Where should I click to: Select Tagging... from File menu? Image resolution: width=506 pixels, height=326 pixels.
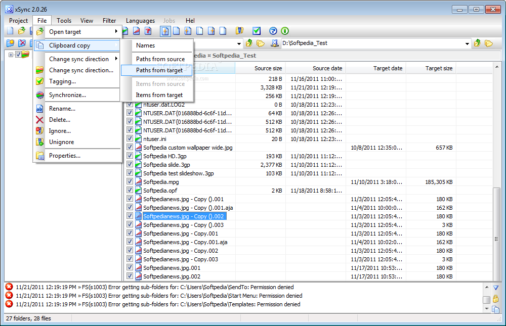[77, 81]
